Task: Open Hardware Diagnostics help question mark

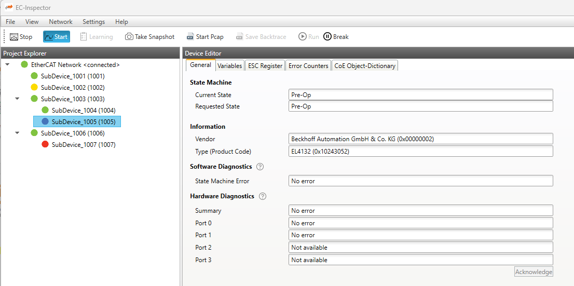Action: point(262,196)
